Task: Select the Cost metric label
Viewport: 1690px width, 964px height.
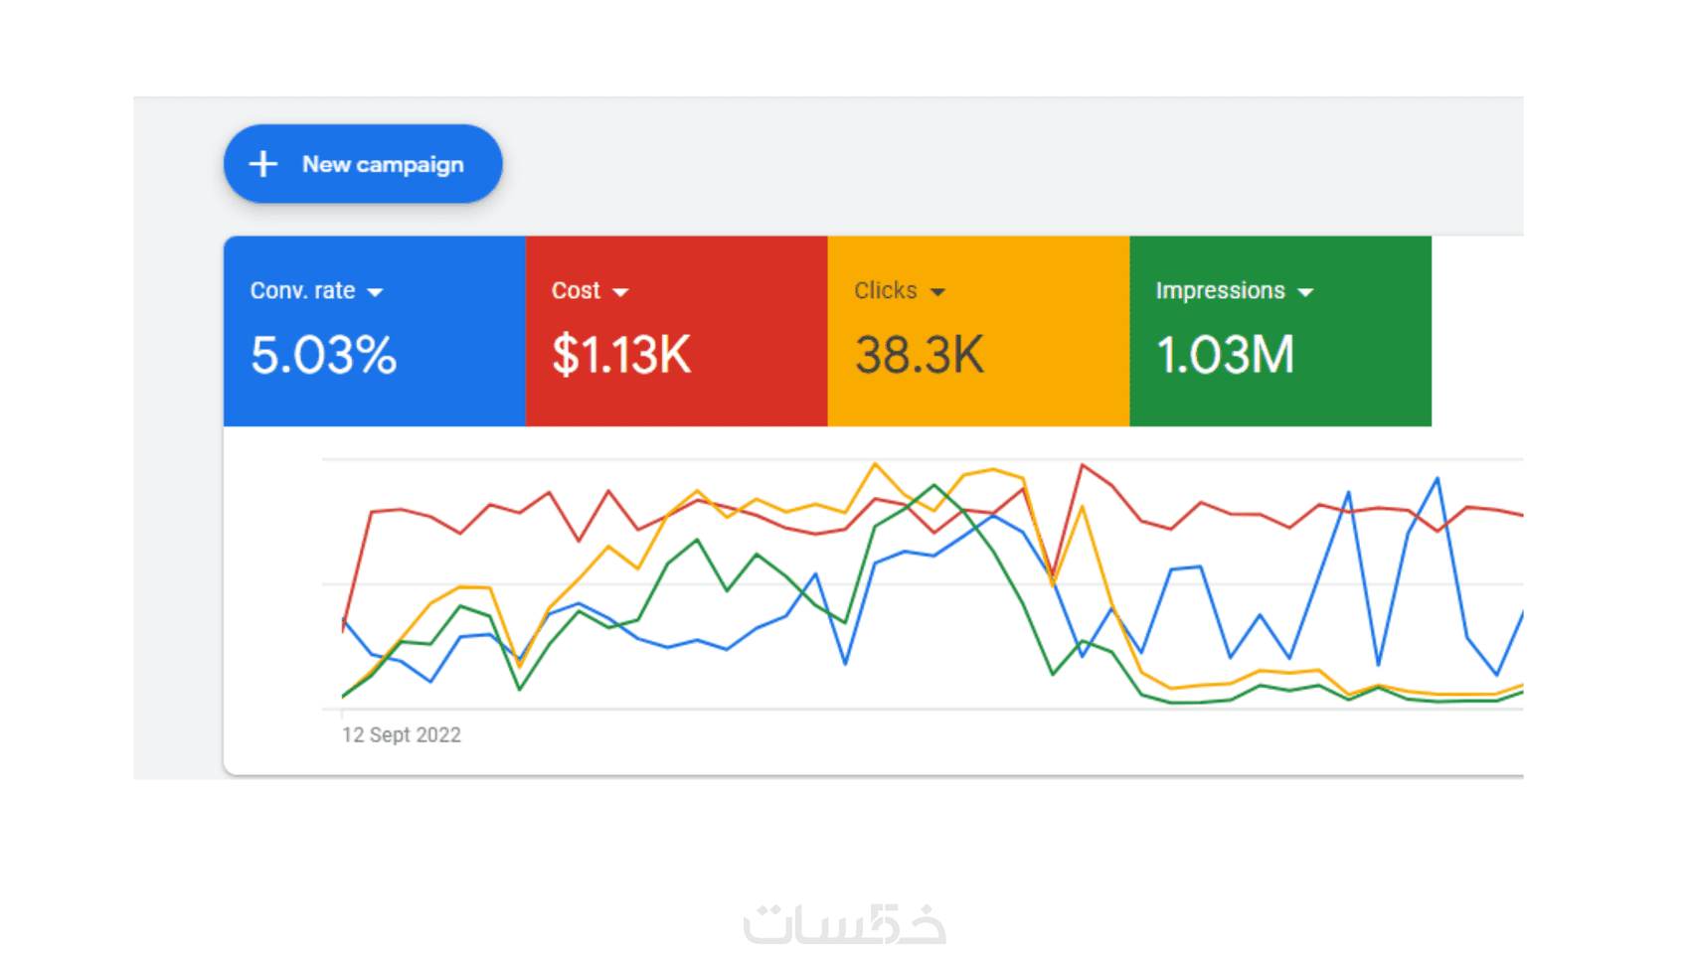Action: click(576, 290)
